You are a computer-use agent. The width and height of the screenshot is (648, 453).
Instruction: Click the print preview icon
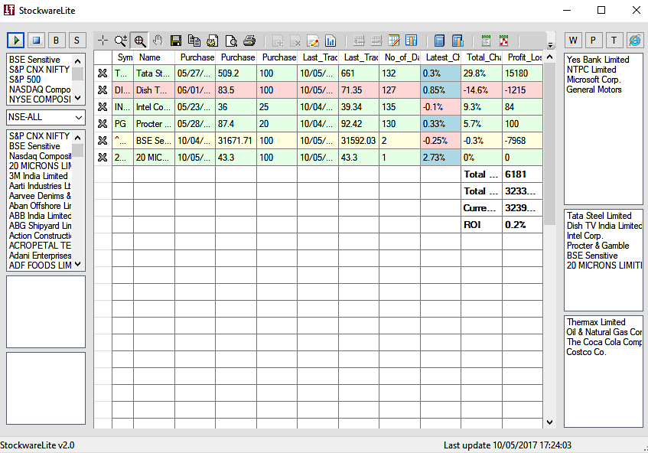(231, 41)
